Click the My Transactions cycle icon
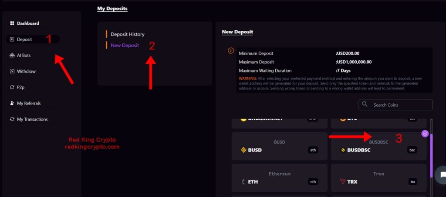446x197 pixels. 12,119
